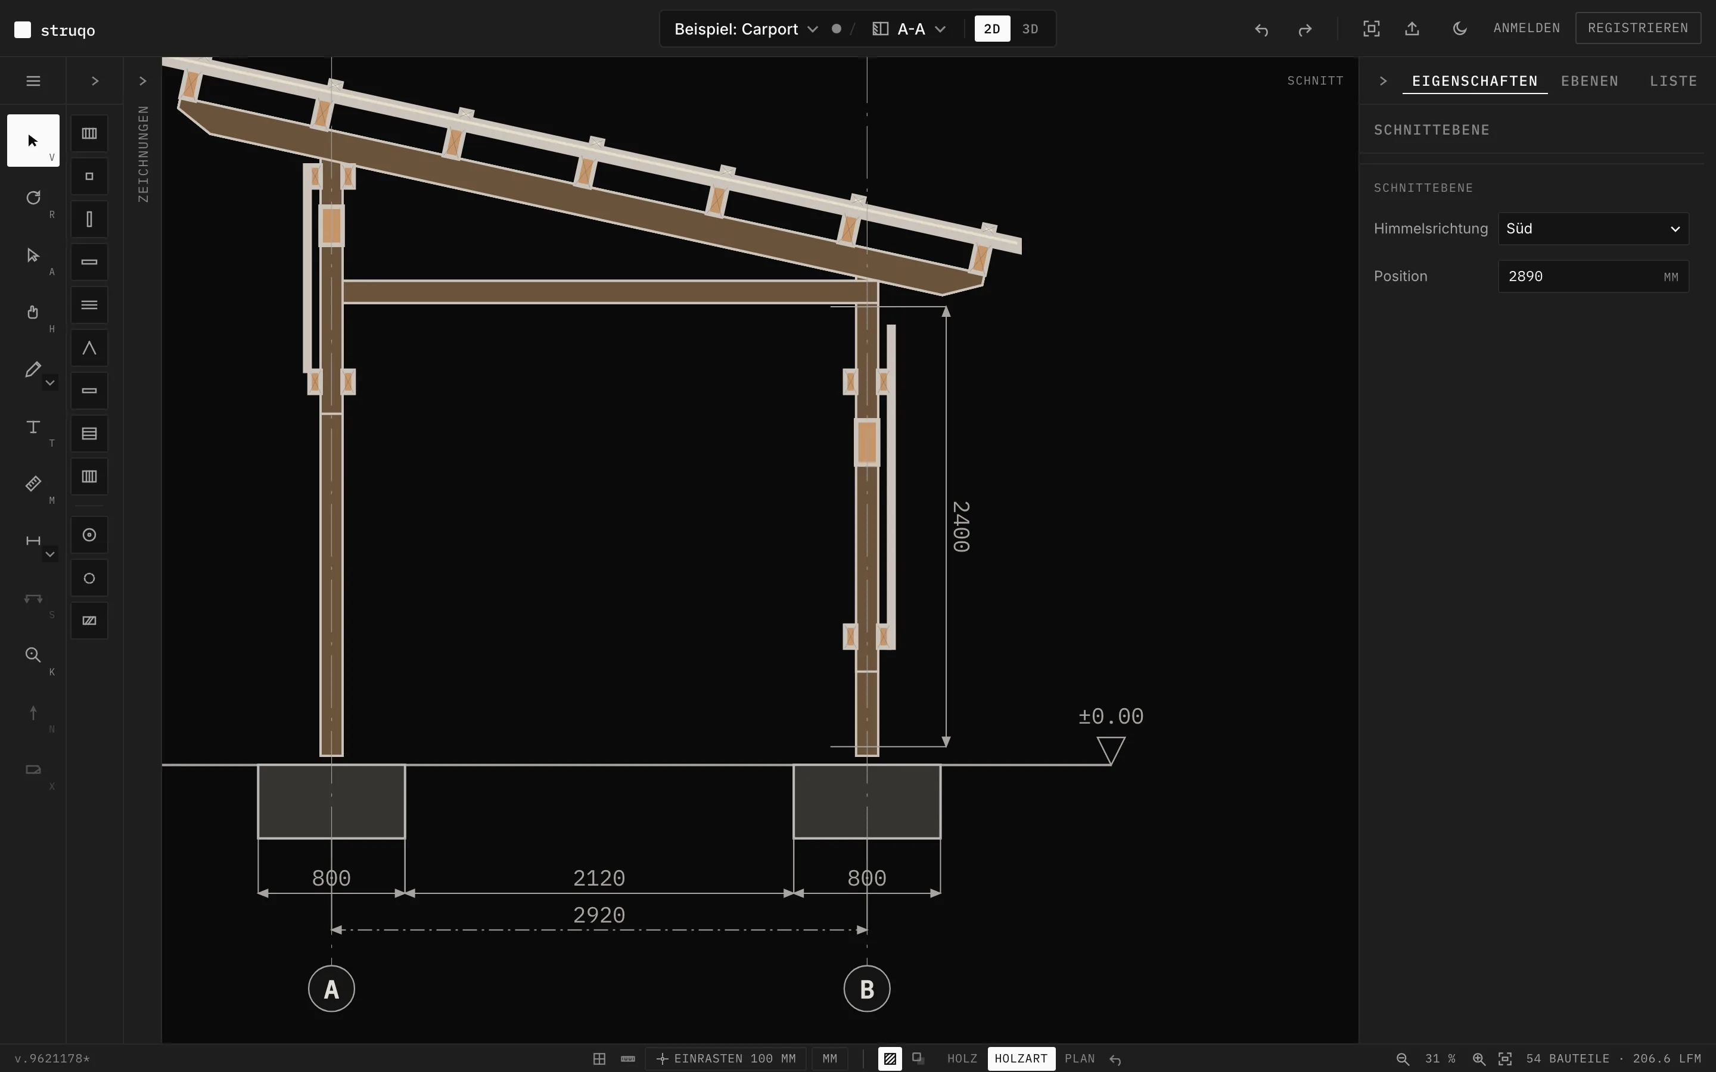Toggle the grid display in status bar
This screenshot has height=1072, width=1716.
599,1058
